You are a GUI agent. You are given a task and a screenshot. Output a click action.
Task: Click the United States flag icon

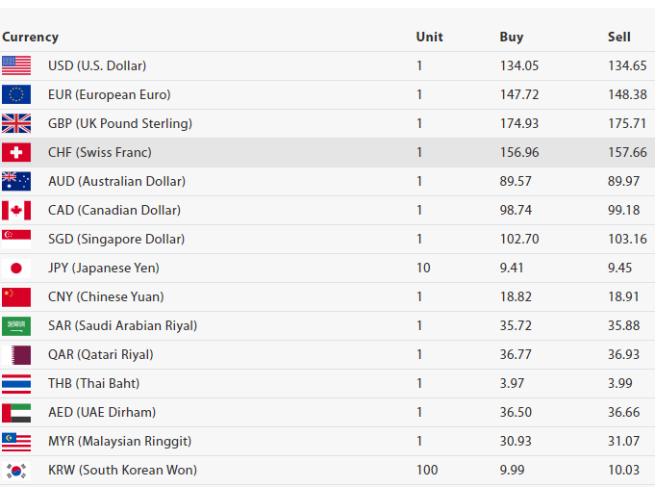(x=16, y=65)
